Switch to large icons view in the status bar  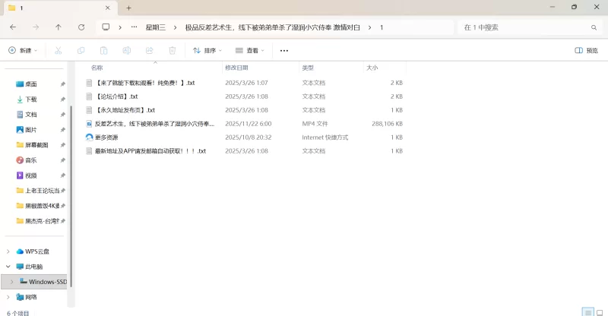[x=599, y=311]
